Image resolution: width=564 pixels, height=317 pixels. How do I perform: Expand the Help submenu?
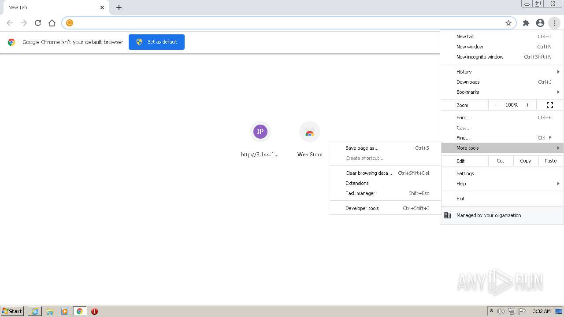pyautogui.click(x=502, y=184)
